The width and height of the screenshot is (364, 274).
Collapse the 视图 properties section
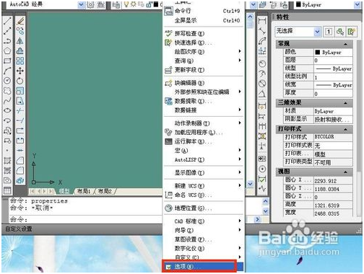[x=345, y=172]
